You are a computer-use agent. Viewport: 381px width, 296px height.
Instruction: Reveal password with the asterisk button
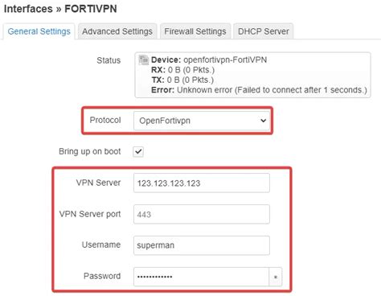coord(276,277)
